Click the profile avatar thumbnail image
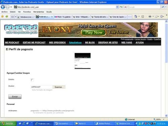Screen dimensions: 168x126 pyautogui.click(x=83, y=61)
